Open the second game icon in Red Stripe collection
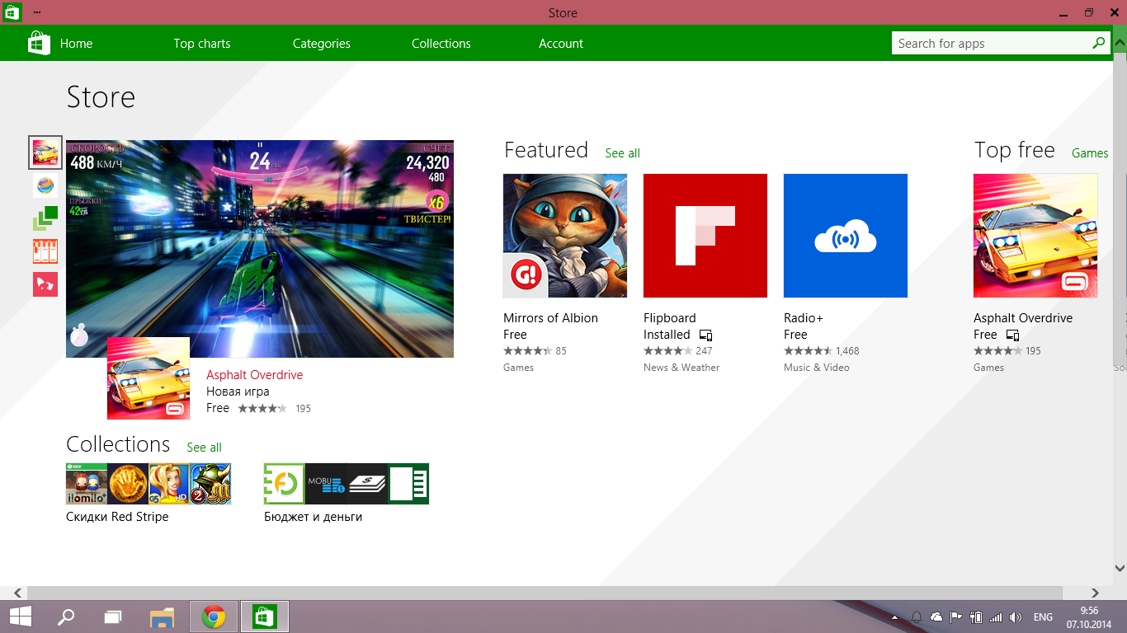Screen dimensions: 1127x633 coord(128,484)
